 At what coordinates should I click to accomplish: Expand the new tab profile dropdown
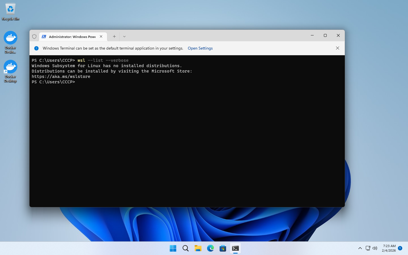click(124, 37)
